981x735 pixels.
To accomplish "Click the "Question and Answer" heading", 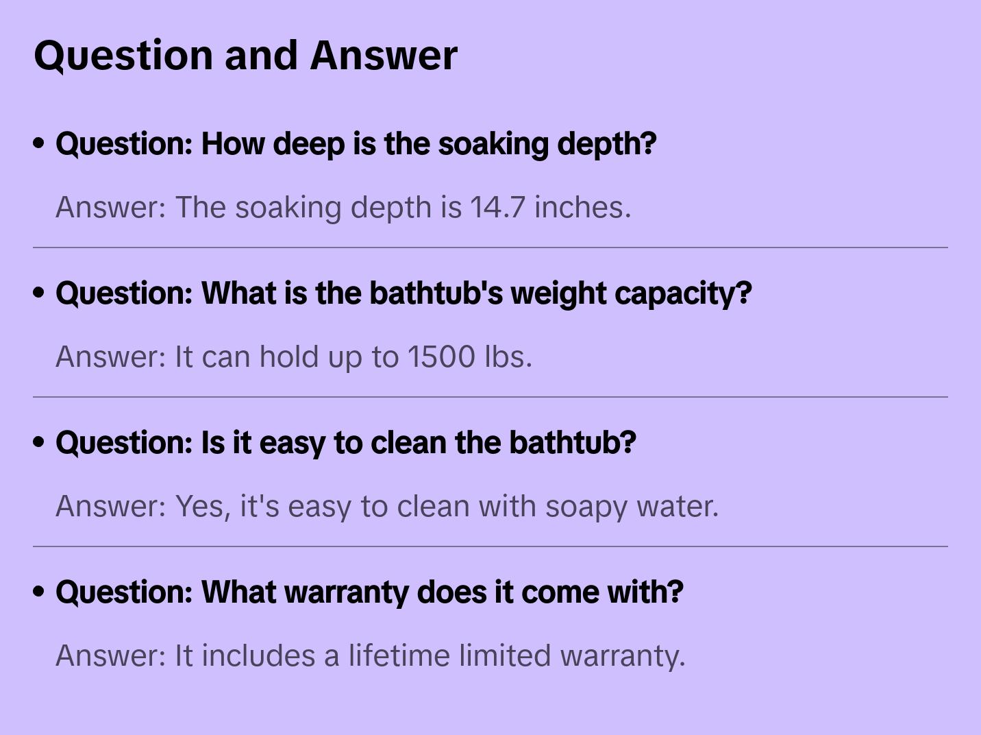I will (245, 55).
